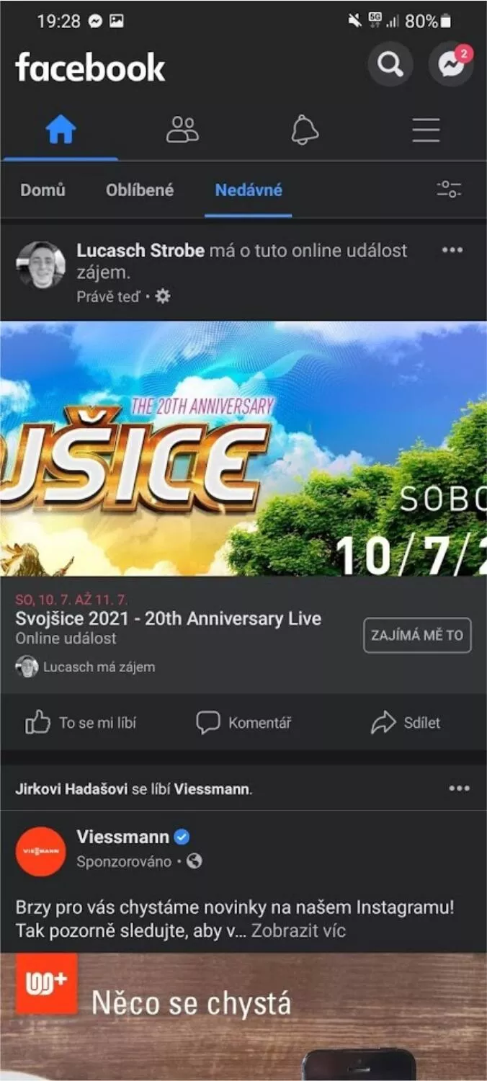Select the Nedávné feed tab
Image resolution: width=487 pixels, height=1081 pixels.
[249, 190]
